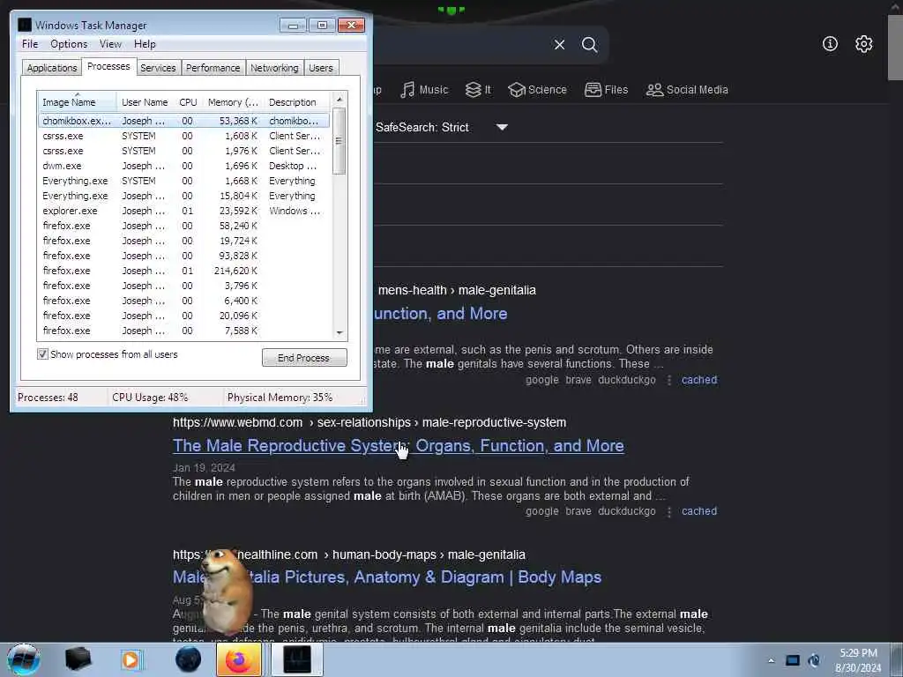Switch to the Networking tab

(274, 68)
